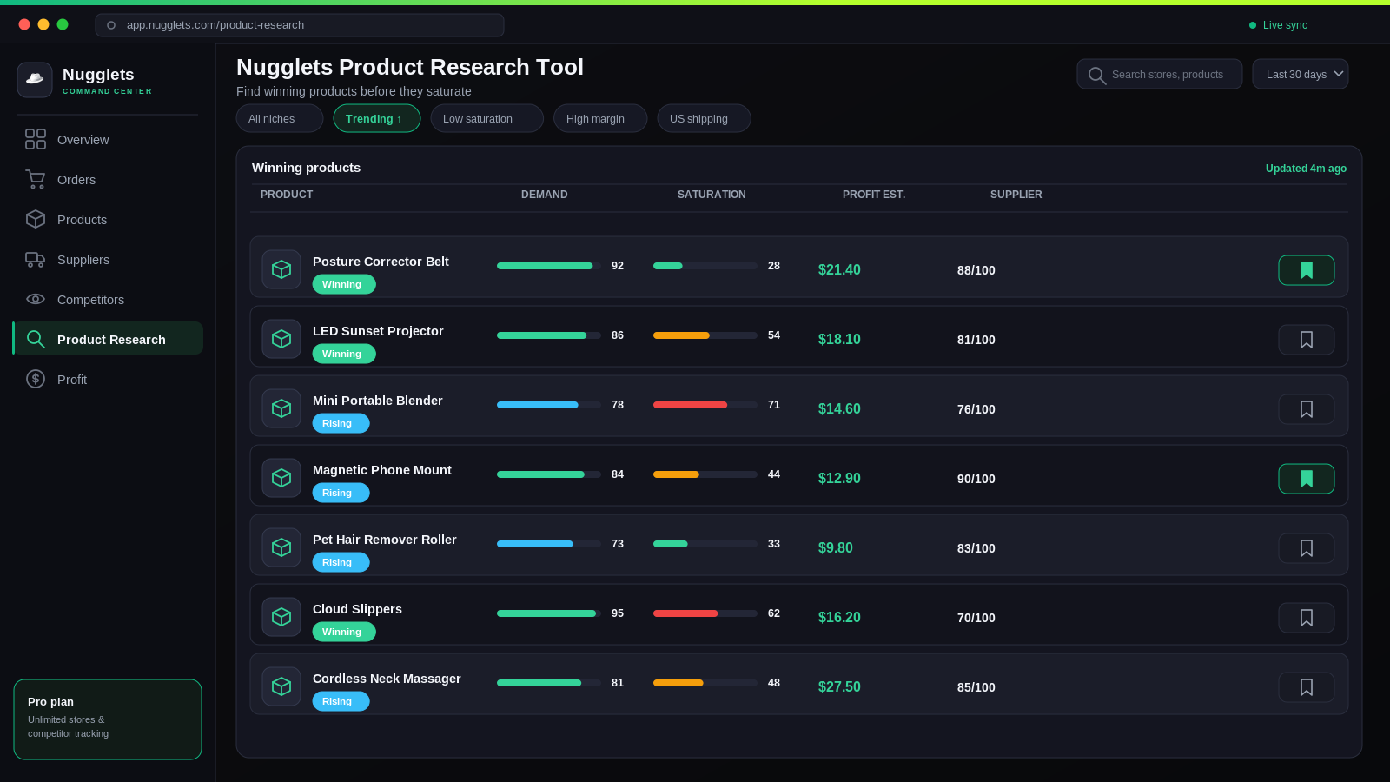Click Cloud Slippers product cube icon
Viewport: 1390px width, 782px height.
pos(281,617)
